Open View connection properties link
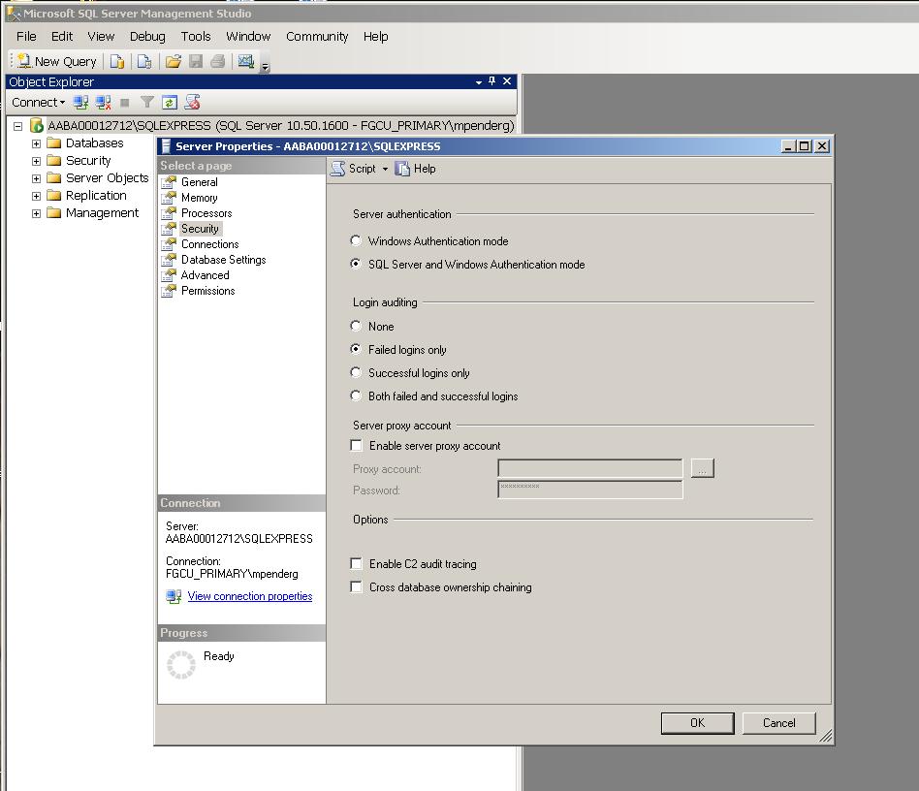 250,596
